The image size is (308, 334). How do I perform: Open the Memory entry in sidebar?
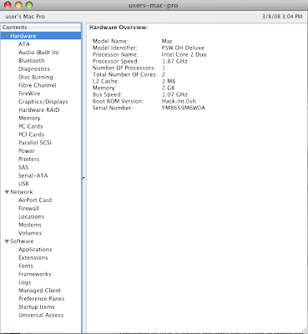click(29, 118)
